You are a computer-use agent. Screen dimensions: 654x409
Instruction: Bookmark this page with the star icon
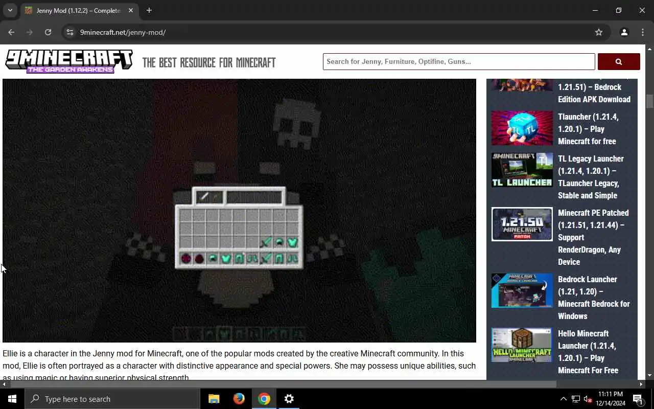coord(599,32)
